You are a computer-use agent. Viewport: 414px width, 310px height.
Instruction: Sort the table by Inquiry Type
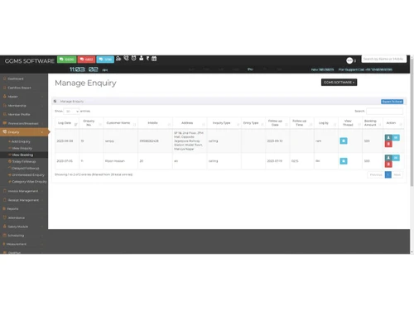(x=224, y=123)
